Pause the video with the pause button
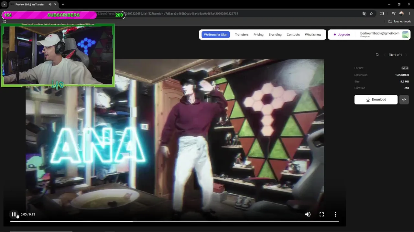414x232 pixels. 14,214
